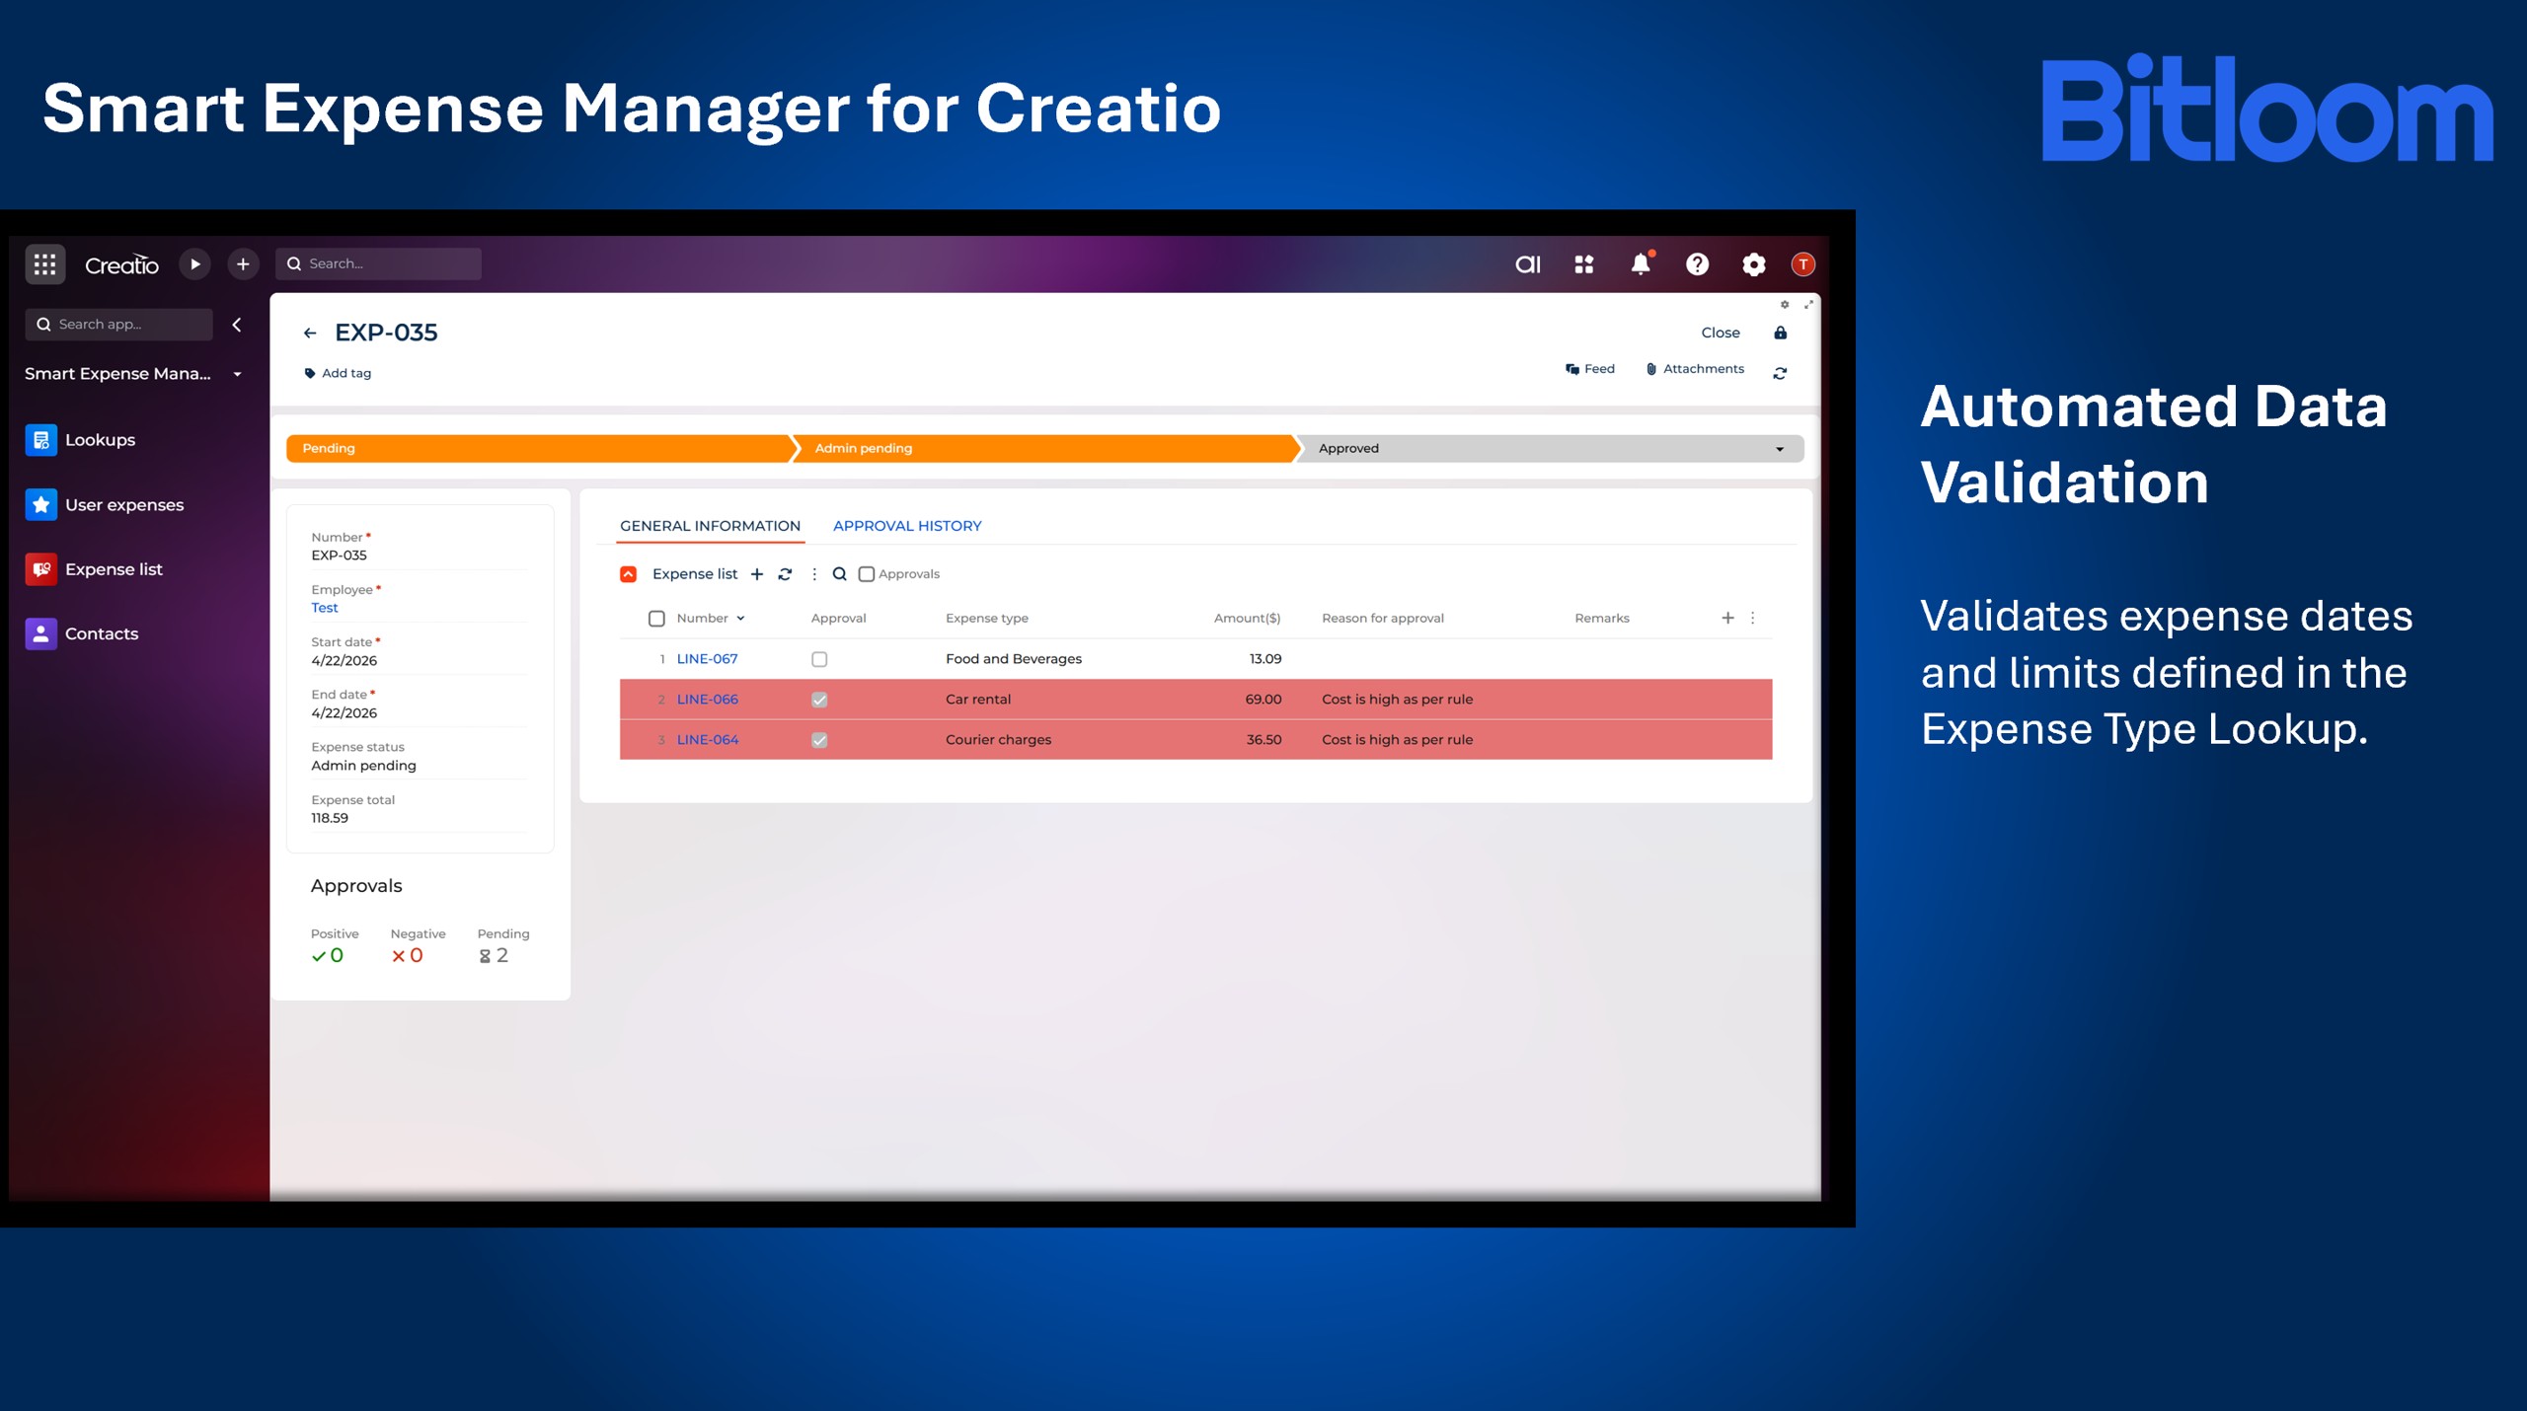Click the Close button
Image resolution: width=2527 pixels, height=1411 pixels.
pos(1720,334)
